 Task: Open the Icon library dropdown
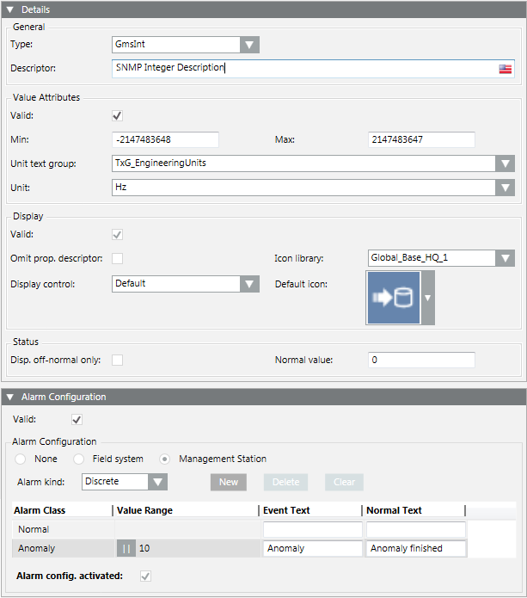[505, 258]
